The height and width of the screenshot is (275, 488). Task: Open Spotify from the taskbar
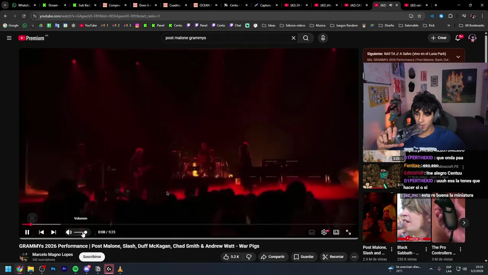(75, 269)
